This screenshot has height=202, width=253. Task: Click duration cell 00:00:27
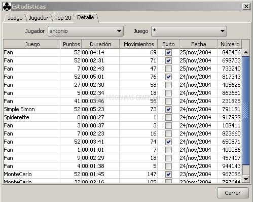click(100, 117)
